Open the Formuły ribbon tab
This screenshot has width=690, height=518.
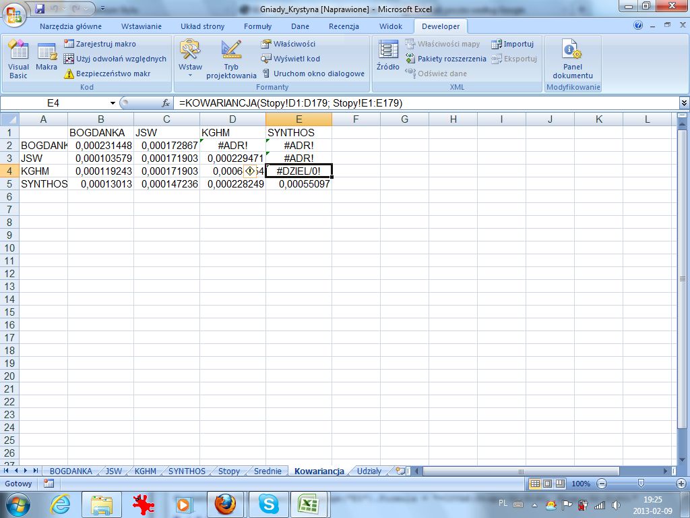point(257,26)
